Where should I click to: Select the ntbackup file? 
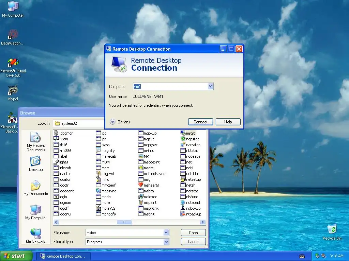(x=191, y=214)
